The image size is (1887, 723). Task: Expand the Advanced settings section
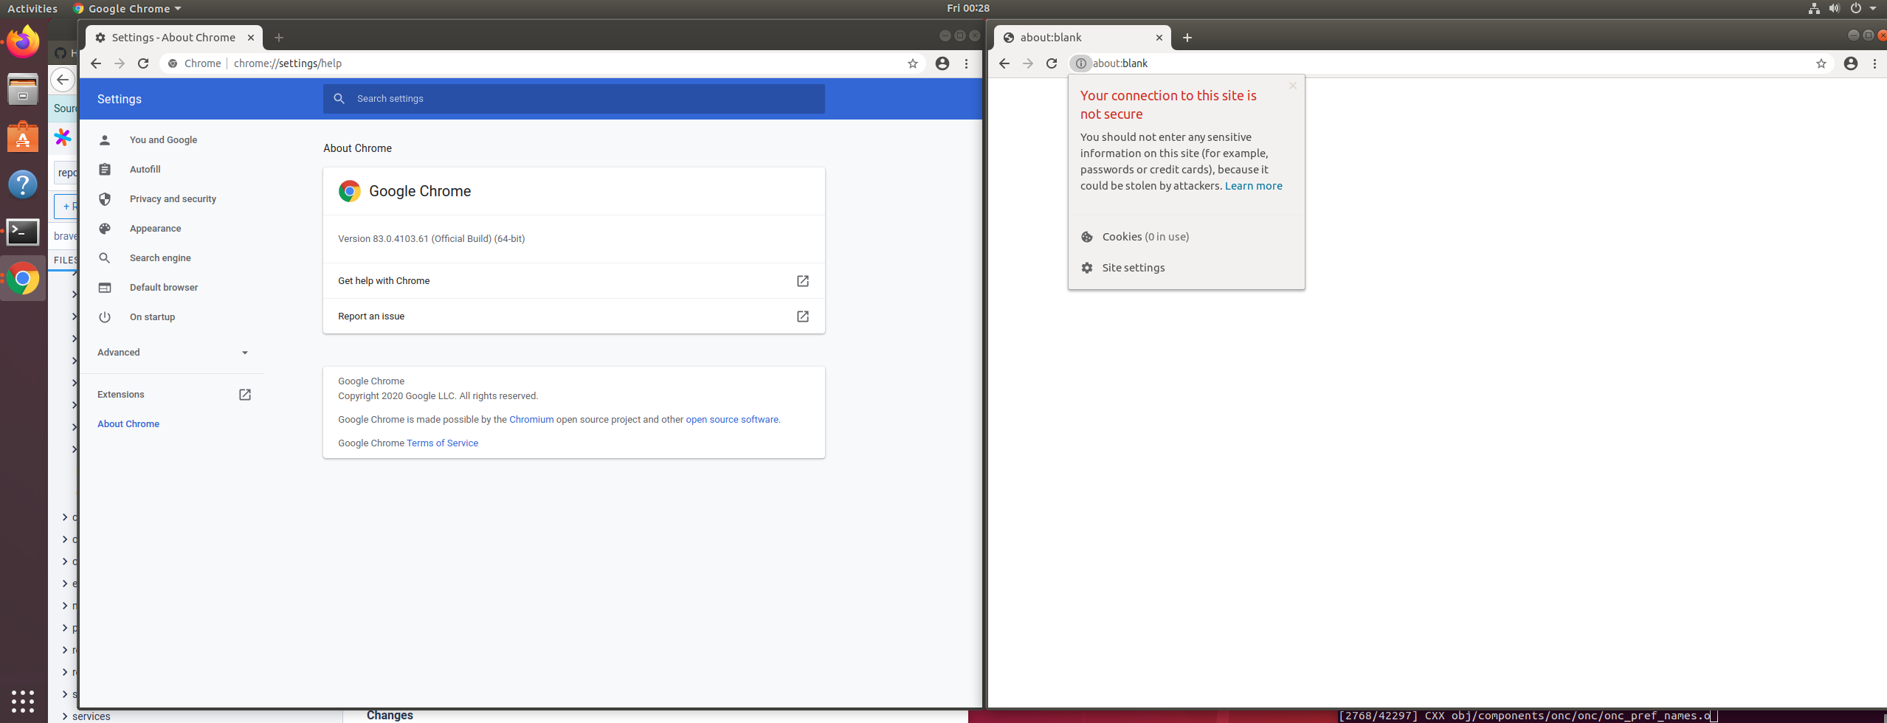pyautogui.click(x=173, y=353)
